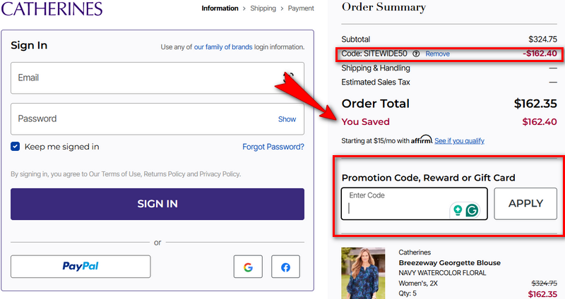Viewport: 565px width, 299px height.
Task: Click the green lightbulb icon in code field
Action: pyautogui.click(x=458, y=209)
